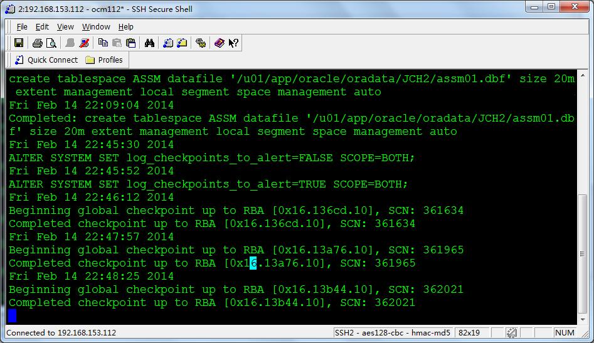This screenshot has height=343, width=594.
Task: Click the Copy icon
Action: (103, 43)
